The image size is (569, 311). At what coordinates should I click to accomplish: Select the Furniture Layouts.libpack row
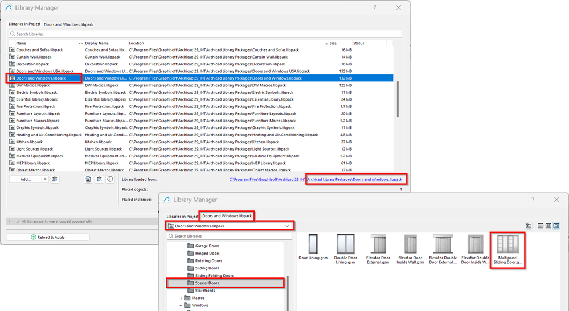pyautogui.click(x=201, y=114)
